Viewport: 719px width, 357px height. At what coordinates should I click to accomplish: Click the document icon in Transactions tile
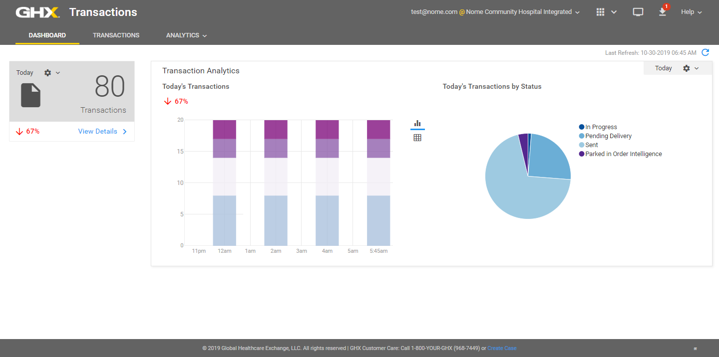point(30,95)
